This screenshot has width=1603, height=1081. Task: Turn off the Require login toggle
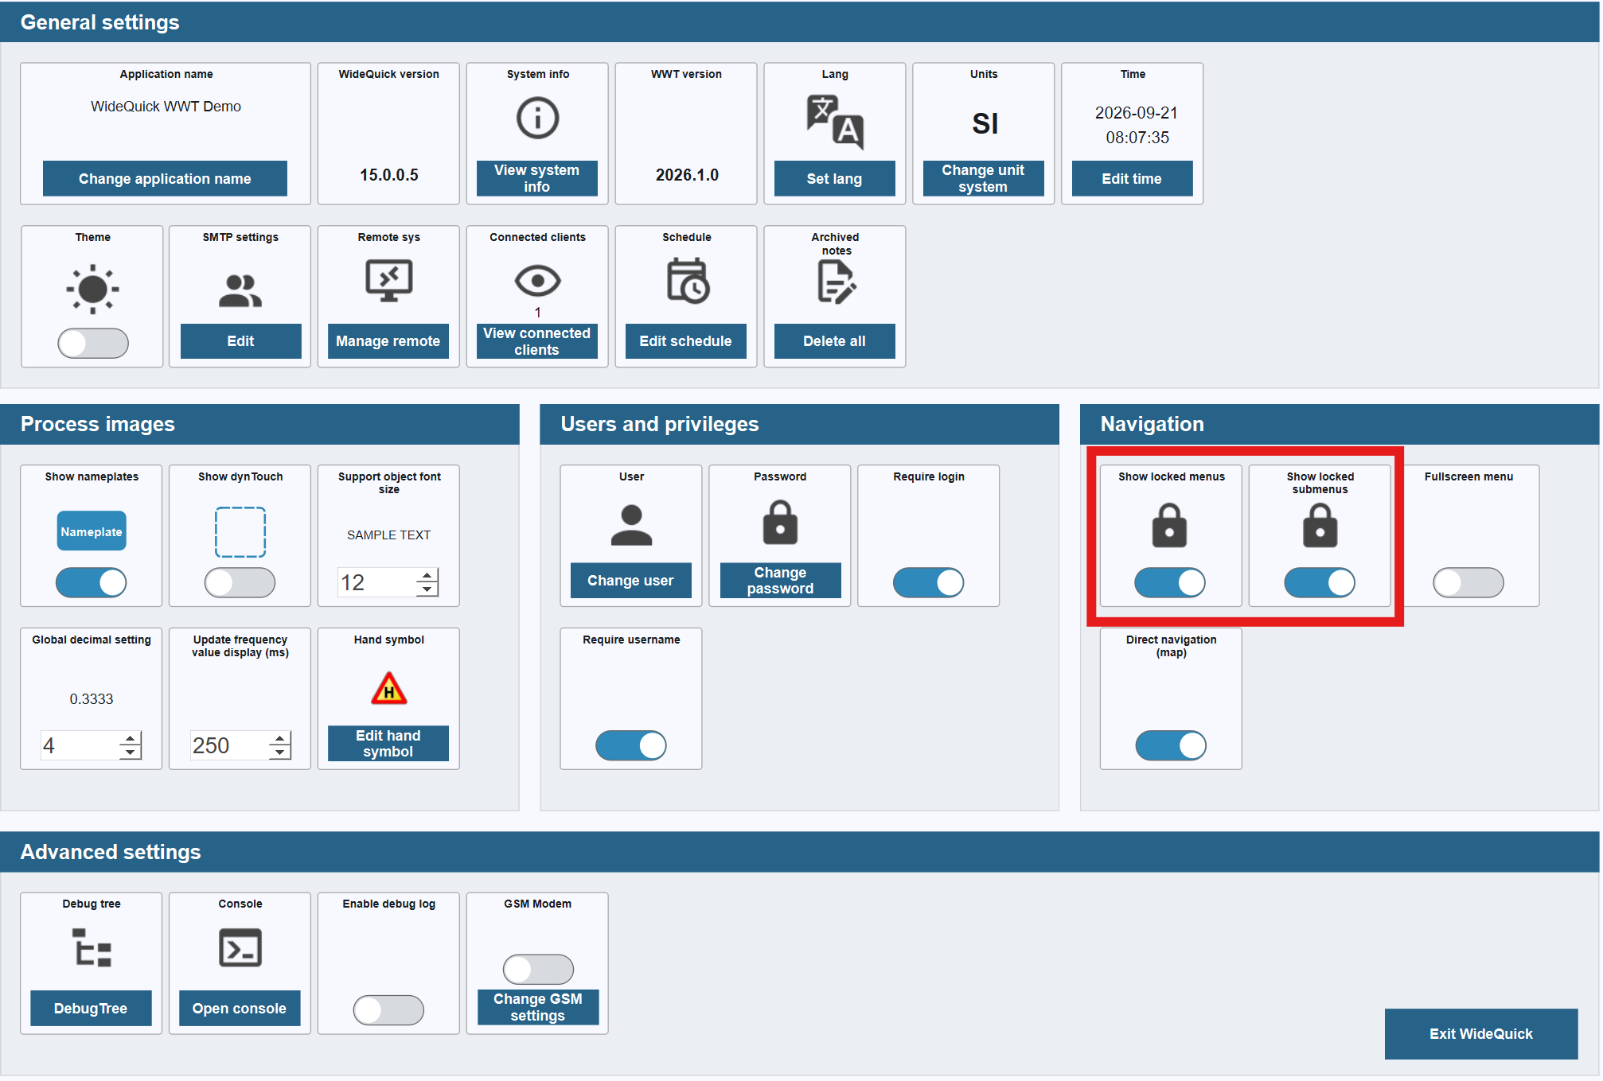[929, 583]
